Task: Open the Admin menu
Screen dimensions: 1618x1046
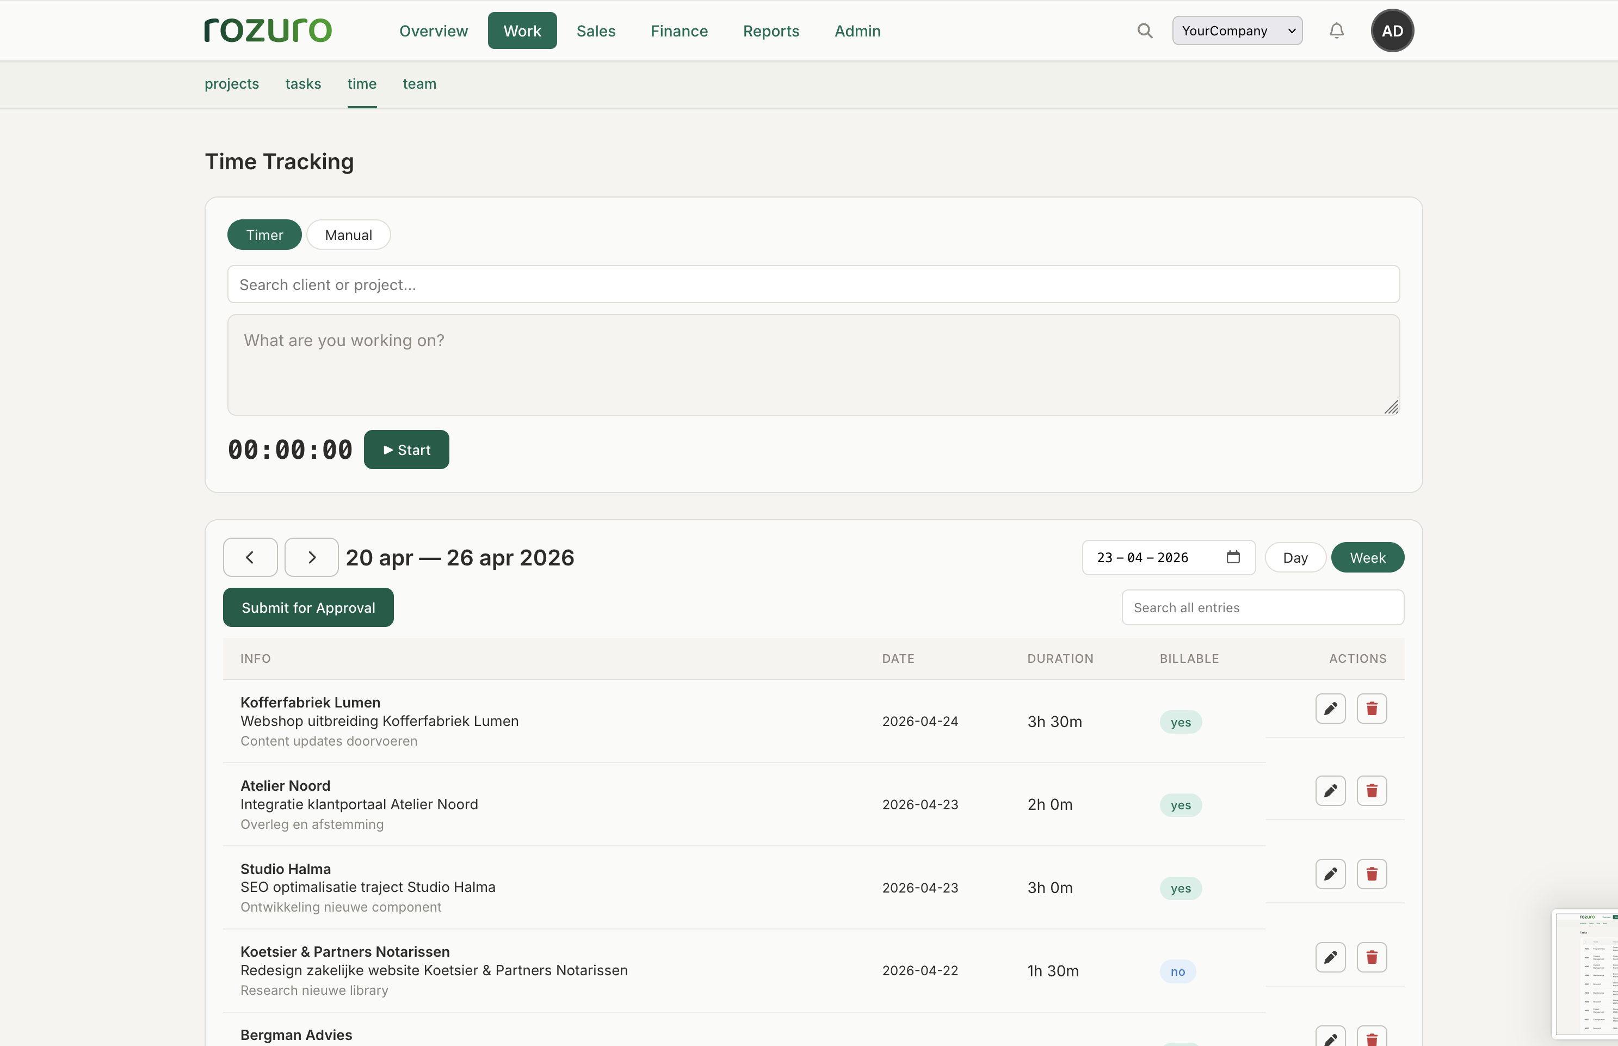Action: [857, 30]
